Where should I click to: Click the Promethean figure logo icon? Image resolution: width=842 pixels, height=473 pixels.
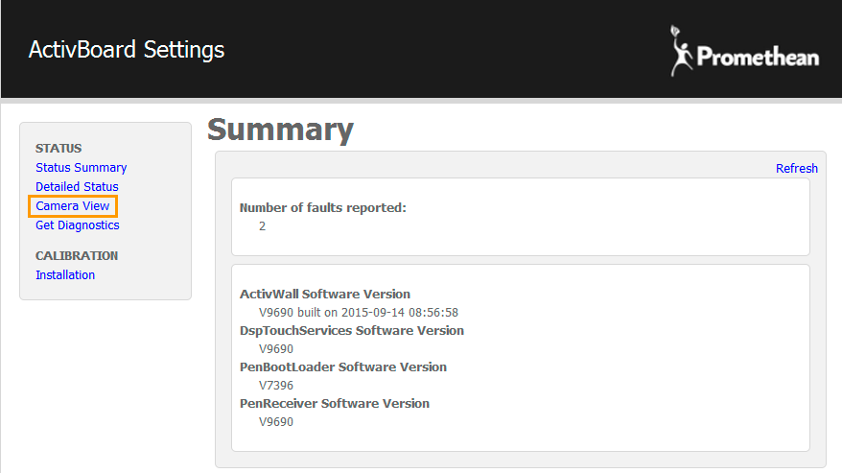click(x=682, y=51)
